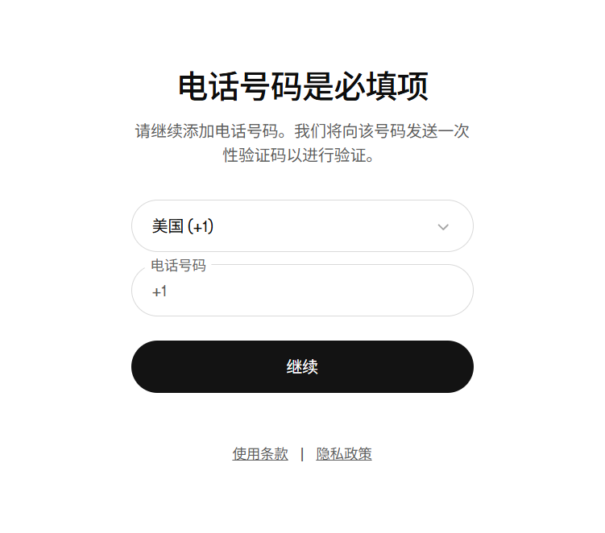
Task: Select the 美国 (+1) text in combo box
Action: pos(183,226)
